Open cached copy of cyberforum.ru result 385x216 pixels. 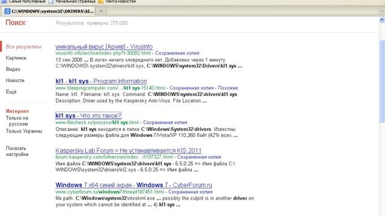190,192
